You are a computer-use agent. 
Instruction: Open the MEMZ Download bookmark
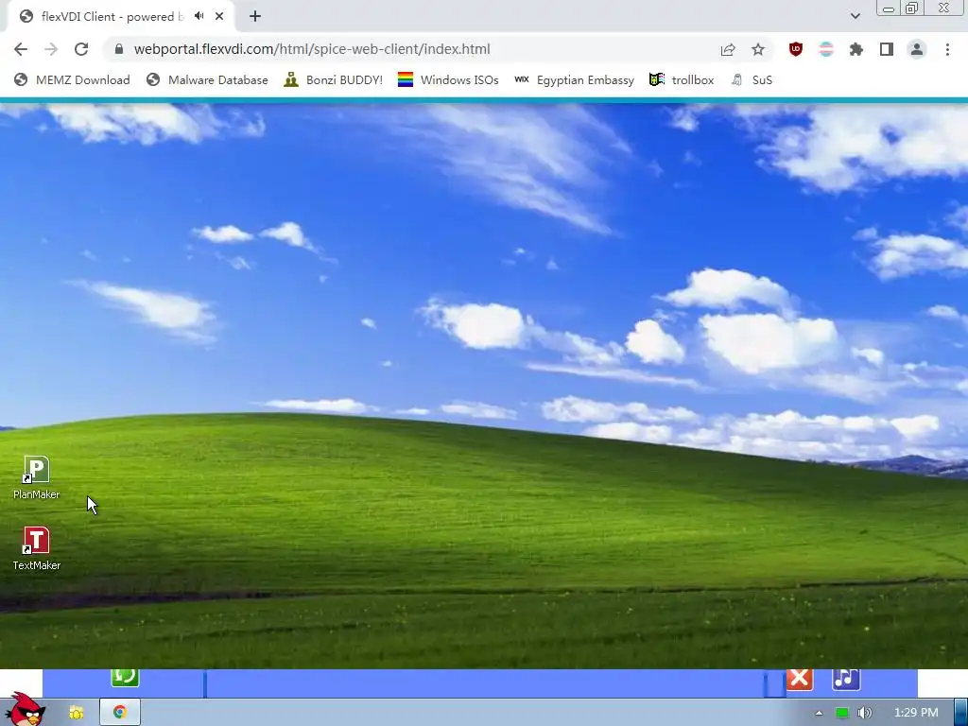click(72, 79)
